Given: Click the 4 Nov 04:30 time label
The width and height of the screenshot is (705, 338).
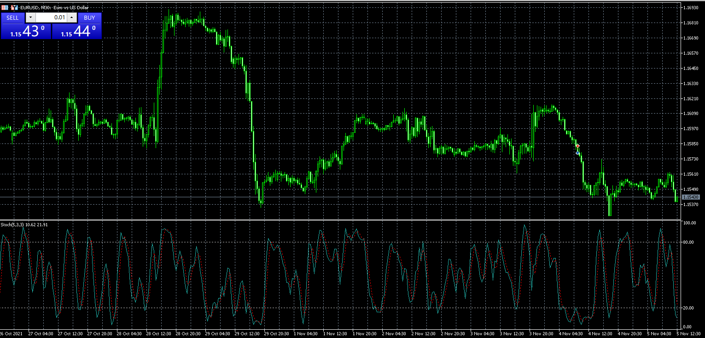Looking at the screenshot, I should pyautogui.click(x=571, y=333).
